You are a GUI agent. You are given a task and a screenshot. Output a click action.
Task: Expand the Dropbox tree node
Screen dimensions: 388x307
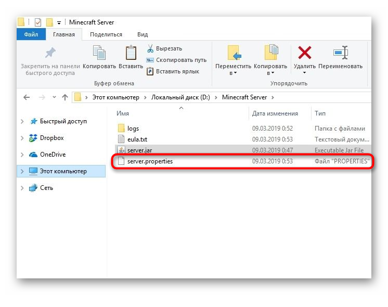point(22,138)
